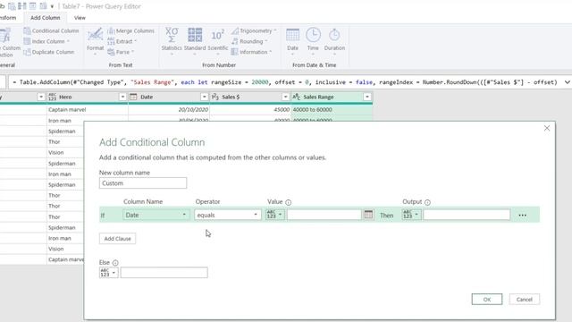Image resolution: width=572 pixels, height=322 pixels.
Task: Click the Else value field
Action: [x=164, y=273]
